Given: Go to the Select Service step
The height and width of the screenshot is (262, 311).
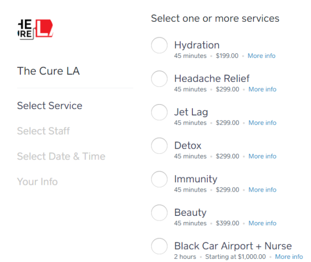Looking at the screenshot, I should coord(50,106).
